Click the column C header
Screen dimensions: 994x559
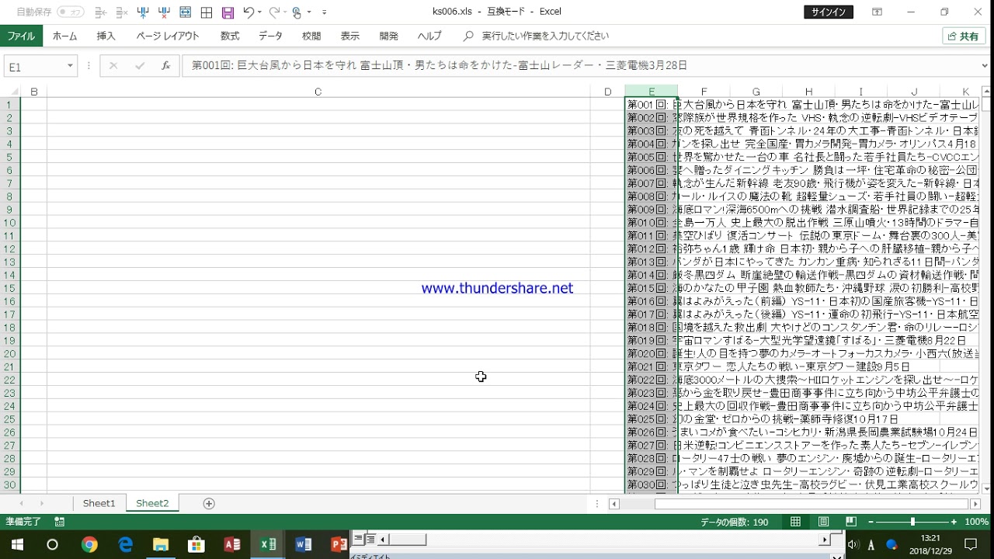pos(318,92)
